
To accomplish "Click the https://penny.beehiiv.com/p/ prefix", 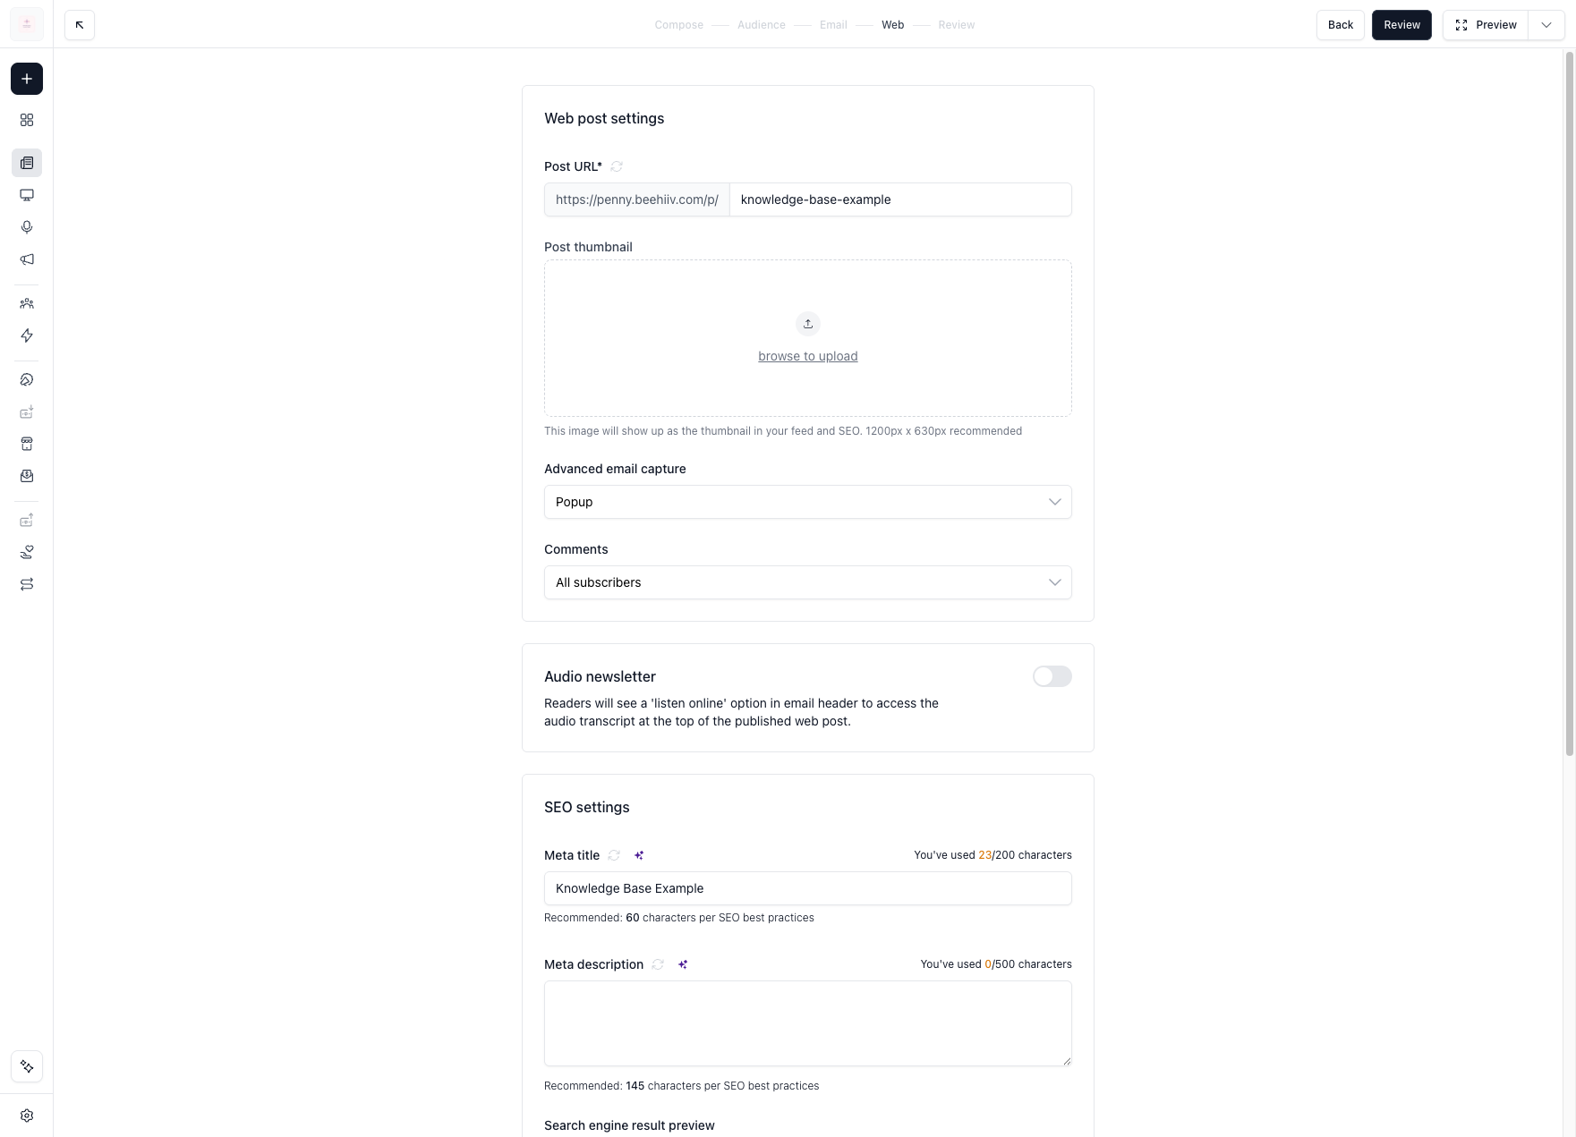I will [637, 199].
